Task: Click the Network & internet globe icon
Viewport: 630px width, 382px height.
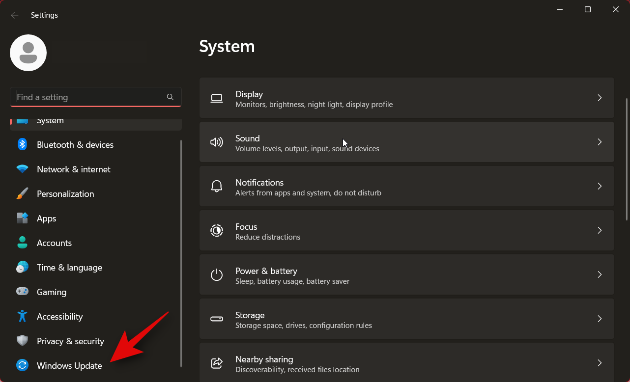Action: (22, 169)
